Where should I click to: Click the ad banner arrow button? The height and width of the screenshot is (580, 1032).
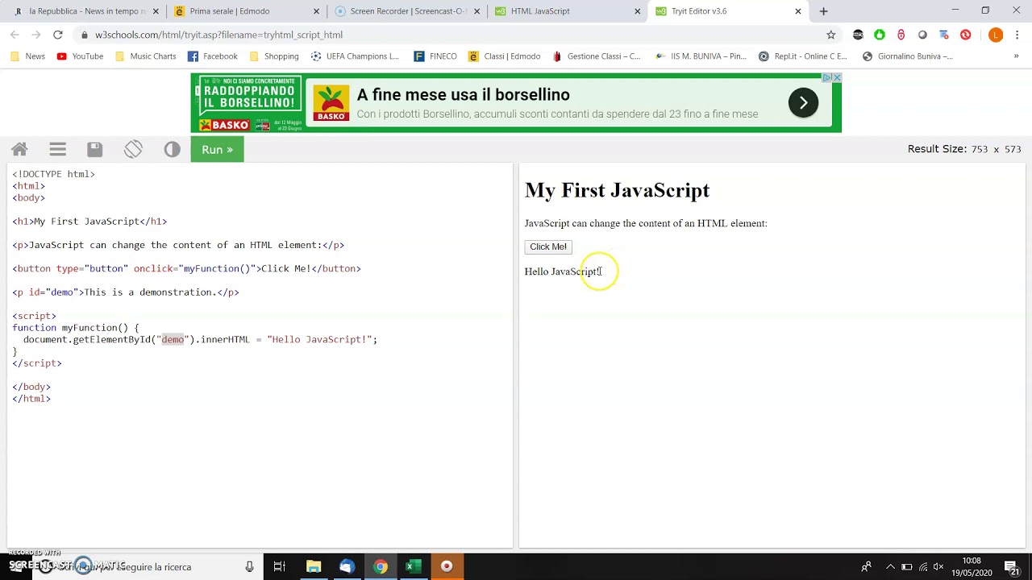tap(803, 102)
